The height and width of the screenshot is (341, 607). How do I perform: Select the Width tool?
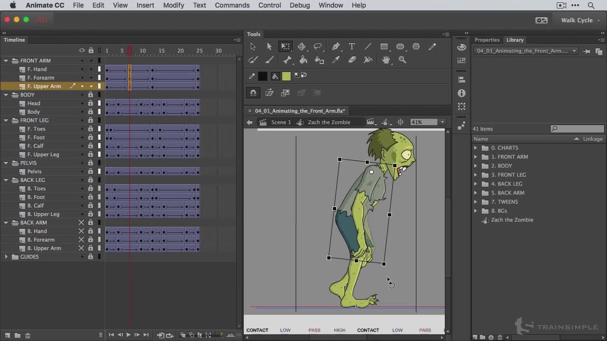368,60
